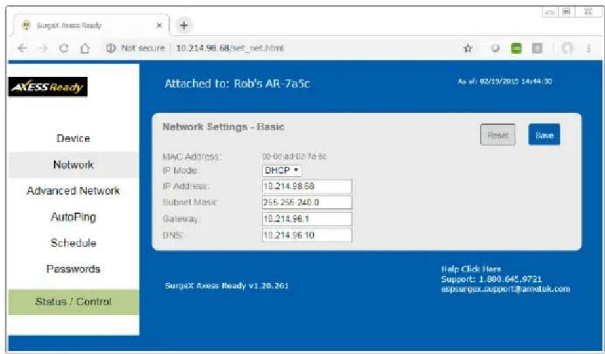Click the green extension icon
The width and height of the screenshot is (605, 354).
click(516, 49)
